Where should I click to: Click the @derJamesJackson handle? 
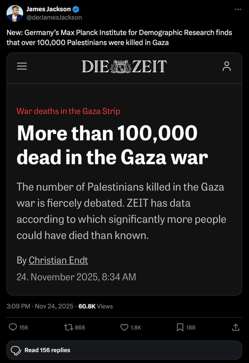coord(55,17)
